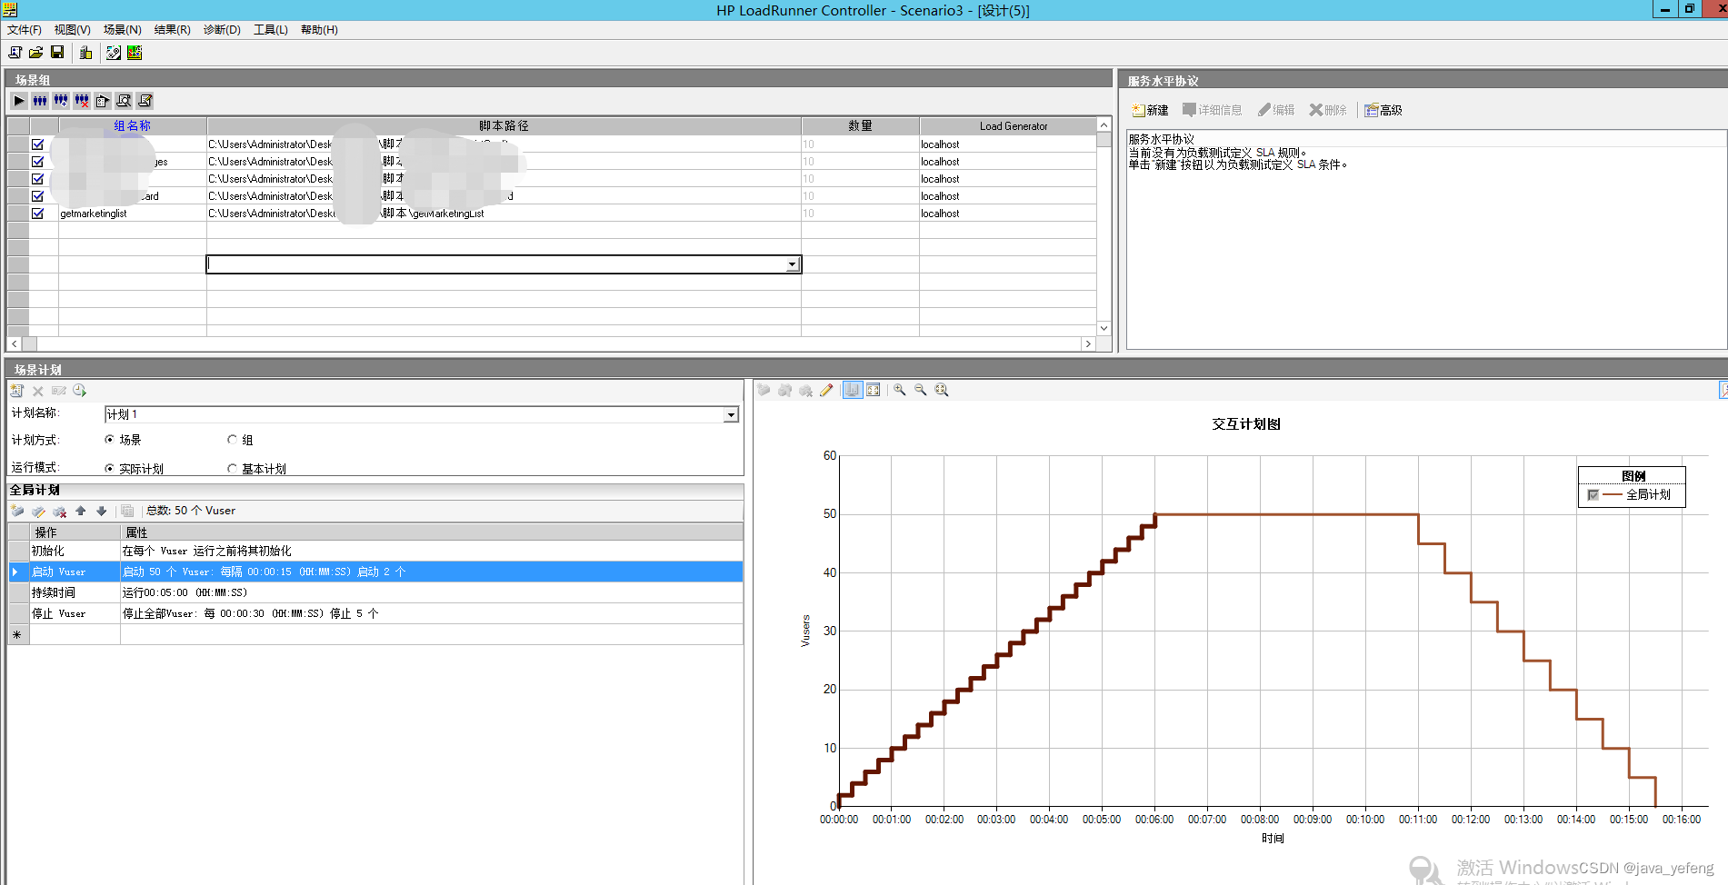This screenshot has height=885, width=1728.
Task: Open the 结果(R) menu
Action: 173,30
